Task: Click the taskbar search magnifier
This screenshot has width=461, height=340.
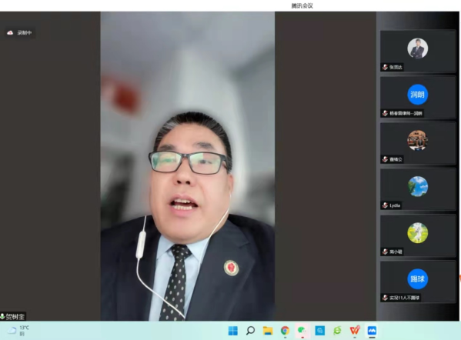Action: point(250,331)
